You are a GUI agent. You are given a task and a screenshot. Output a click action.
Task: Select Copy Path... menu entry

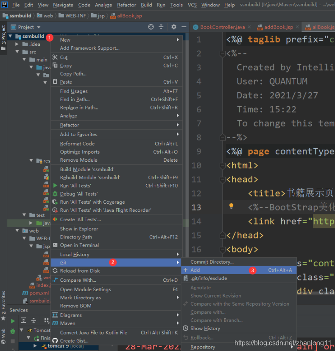[117, 74]
